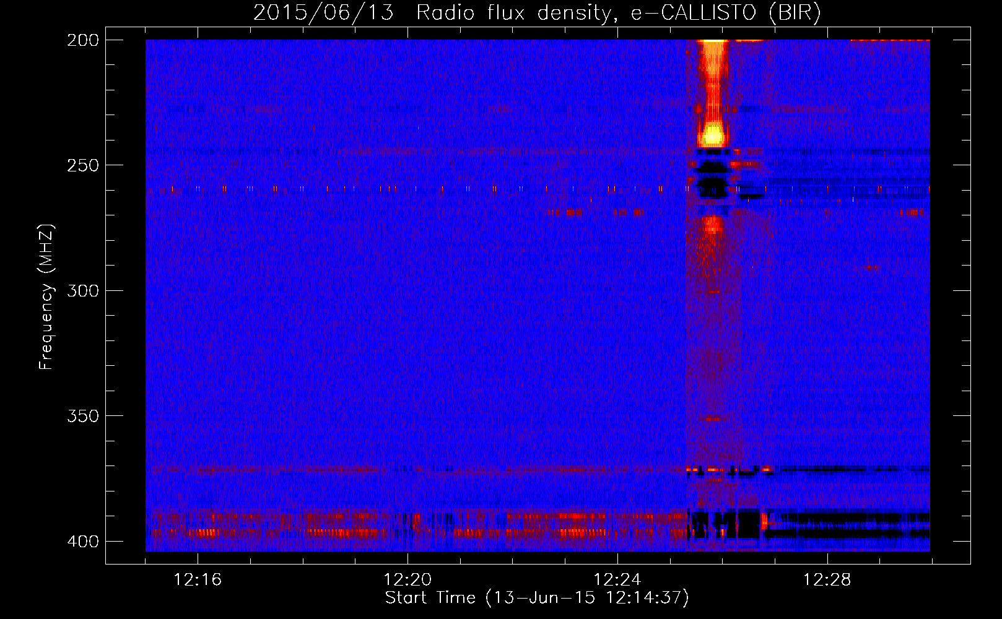Click the 12:28 time tick label
Viewport: 1002px width, 619px height.
(x=827, y=580)
